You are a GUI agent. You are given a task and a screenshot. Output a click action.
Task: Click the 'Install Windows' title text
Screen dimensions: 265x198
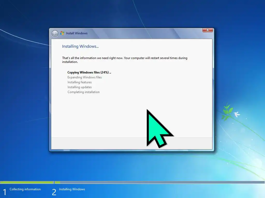[77, 33]
